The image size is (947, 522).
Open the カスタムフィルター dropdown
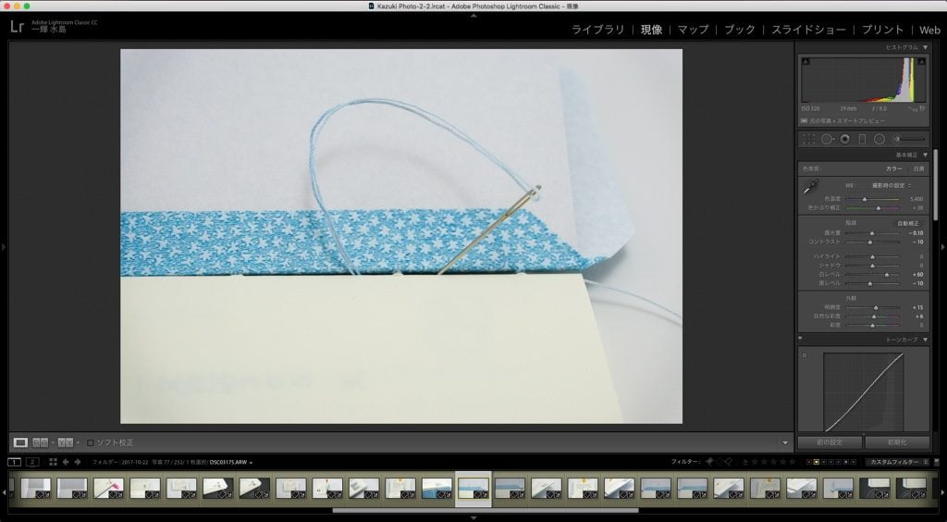pyautogui.click(x=898, y=462)
